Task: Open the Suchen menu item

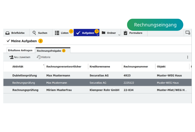Action: point(41,33)
